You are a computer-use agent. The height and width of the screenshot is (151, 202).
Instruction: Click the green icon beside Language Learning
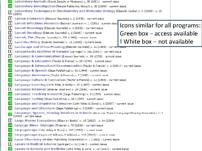point(10,85)
